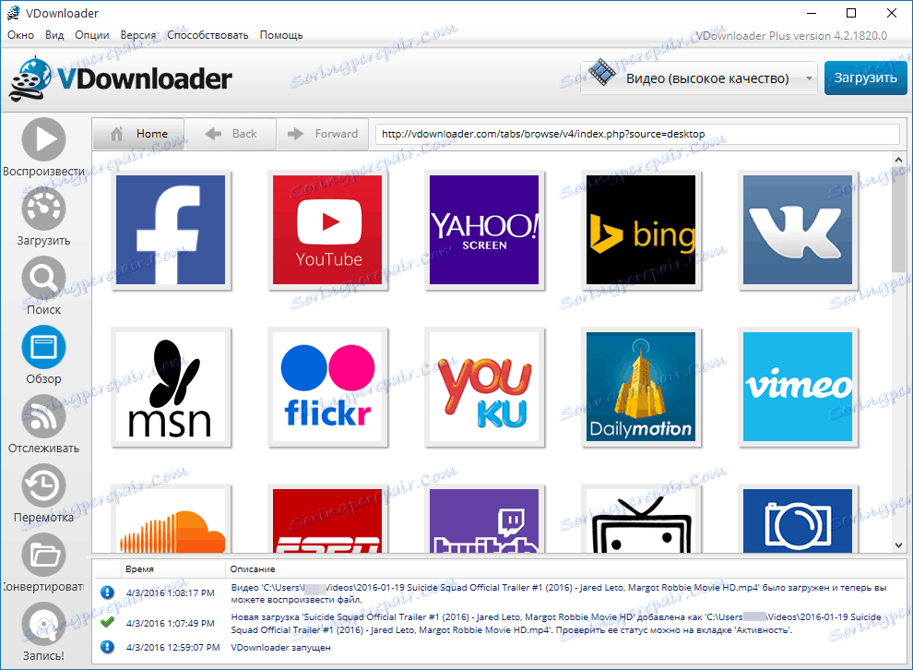Click the blue Загрузить button
Screen dimensions: 913x670
[x=865, y=78]
